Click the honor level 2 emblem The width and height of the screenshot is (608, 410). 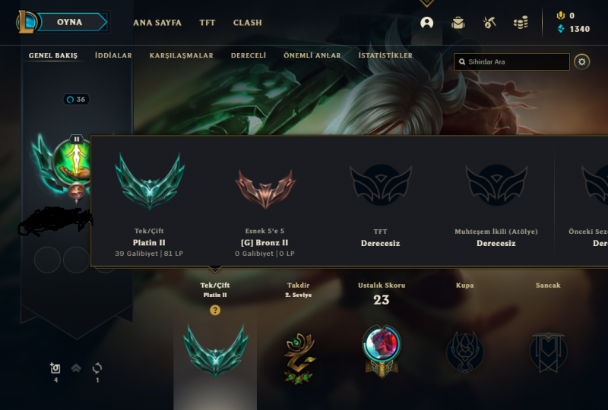click(x=299, y=358)
